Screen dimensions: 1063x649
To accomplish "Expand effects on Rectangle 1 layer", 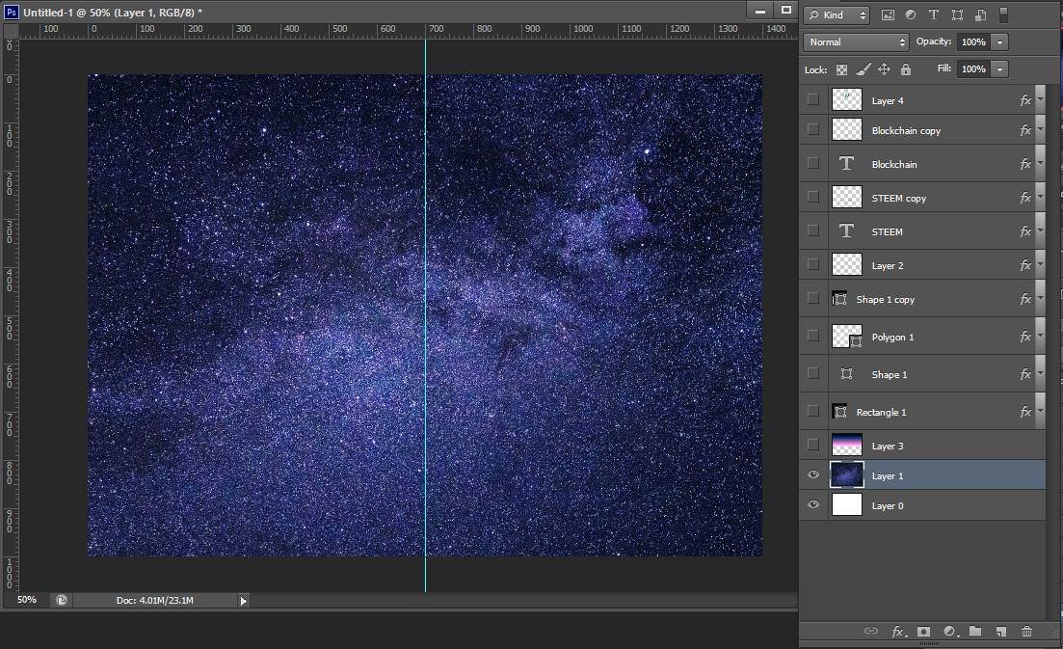I will coord(1040,412).
